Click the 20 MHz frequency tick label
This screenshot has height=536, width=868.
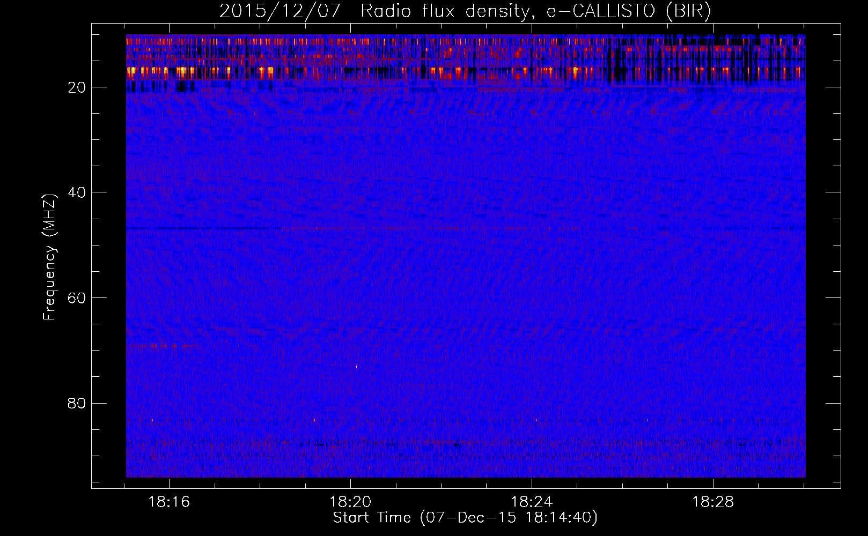77,87
